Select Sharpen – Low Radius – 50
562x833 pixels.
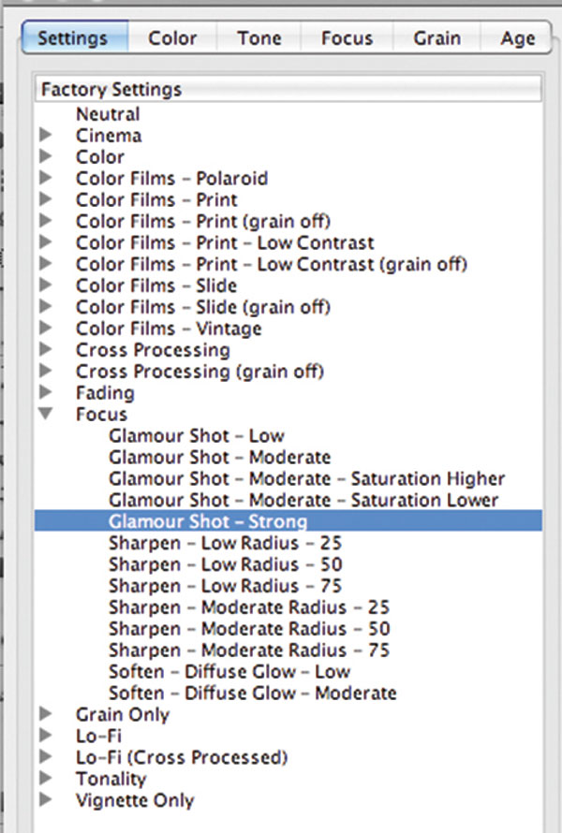click(226, 564)
